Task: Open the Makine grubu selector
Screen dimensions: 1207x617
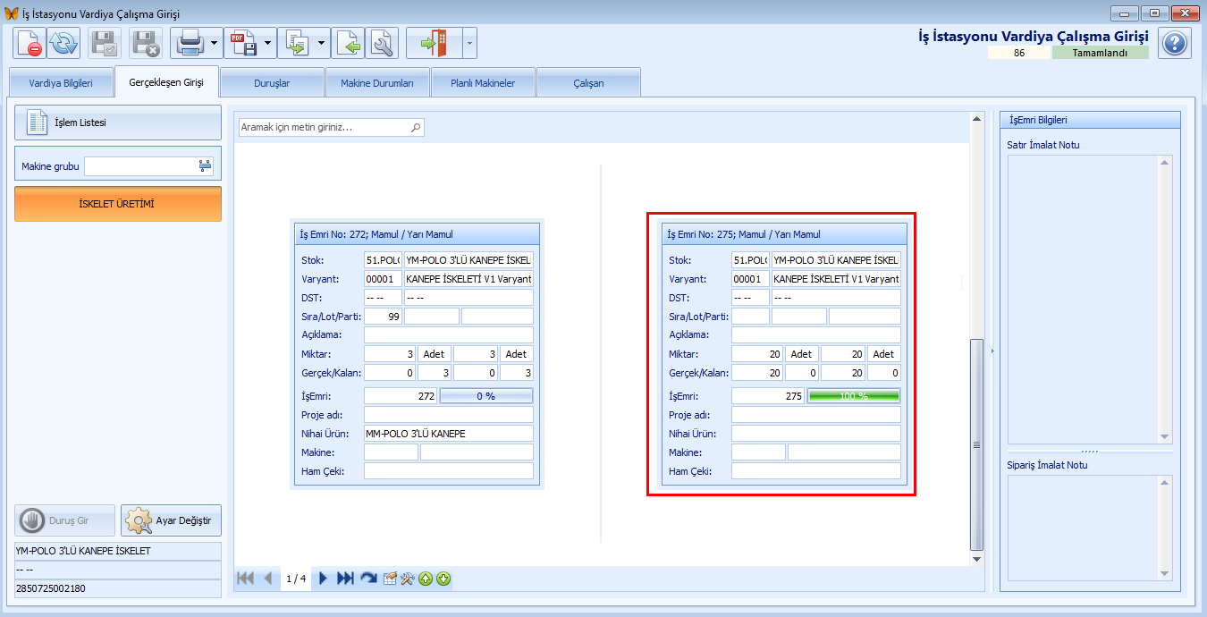Action: [205, 166]
